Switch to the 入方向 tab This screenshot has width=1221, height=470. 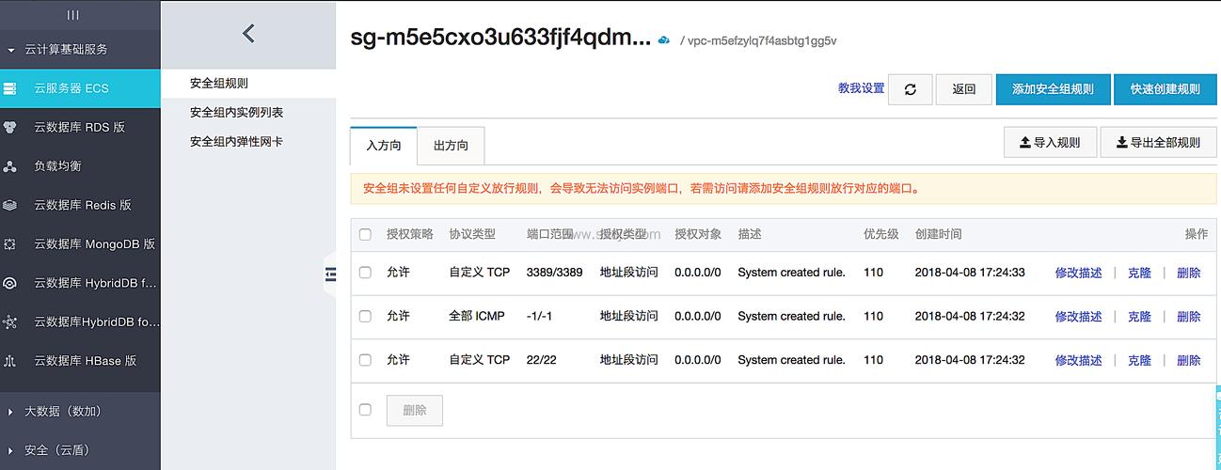pos(384,146)
